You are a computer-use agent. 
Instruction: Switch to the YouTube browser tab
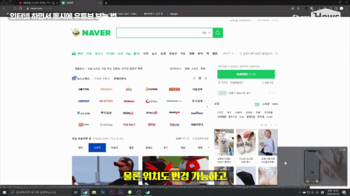pos(37,3)
